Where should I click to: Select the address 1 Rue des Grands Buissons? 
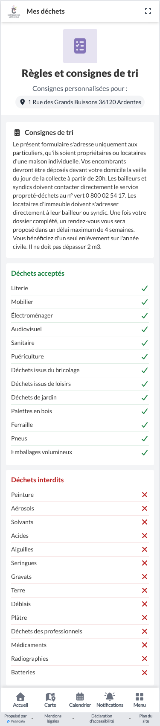click(80, 102)
